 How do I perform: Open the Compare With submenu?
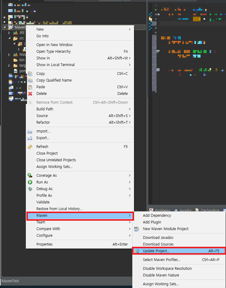pos(80,229)
